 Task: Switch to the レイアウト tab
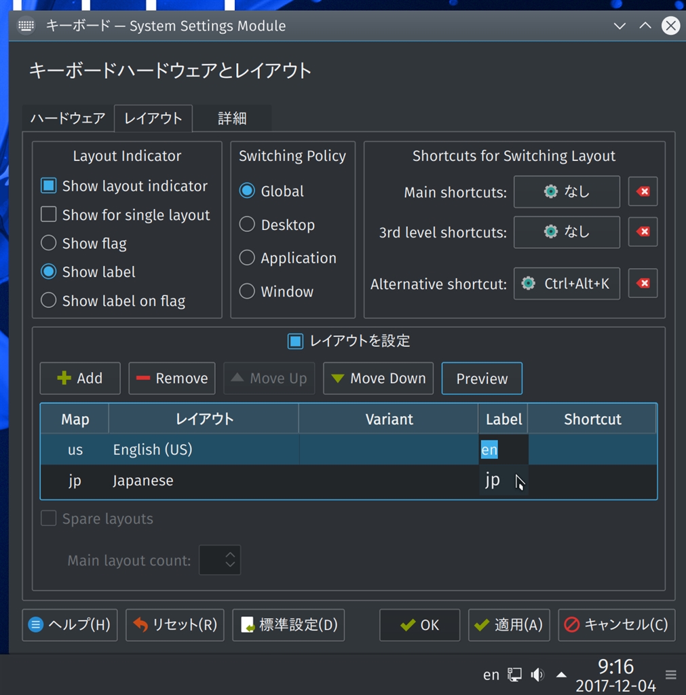153,118
